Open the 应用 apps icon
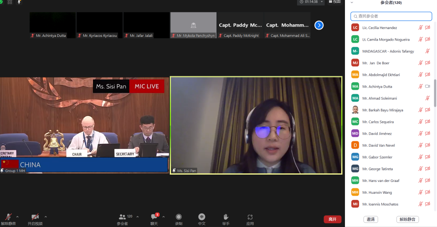 250,217
